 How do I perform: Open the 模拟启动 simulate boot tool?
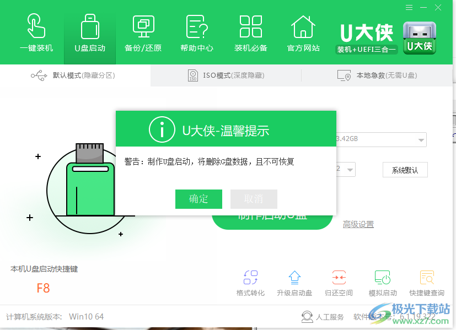coord(383,284)
